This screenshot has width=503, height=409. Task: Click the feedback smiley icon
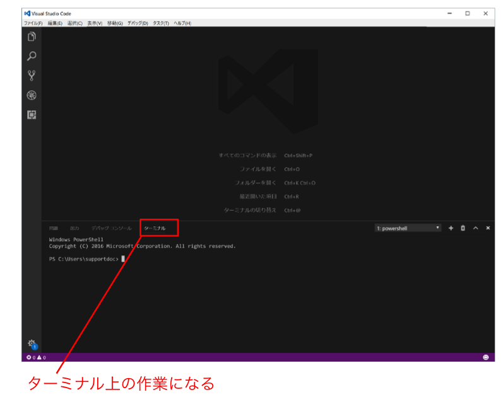click(x=486, y=357)
